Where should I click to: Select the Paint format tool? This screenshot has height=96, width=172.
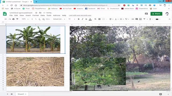17,19
